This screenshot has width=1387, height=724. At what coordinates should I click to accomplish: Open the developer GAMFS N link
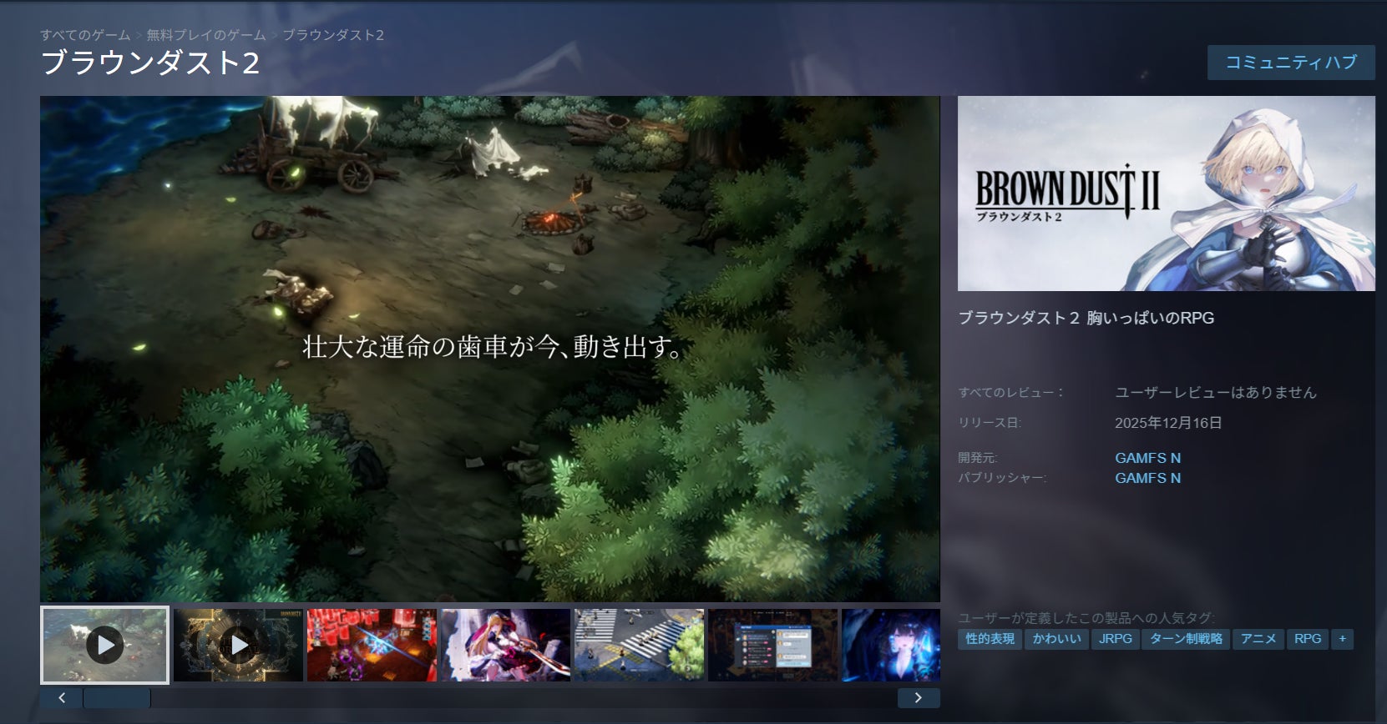[x=1147, y=458]
